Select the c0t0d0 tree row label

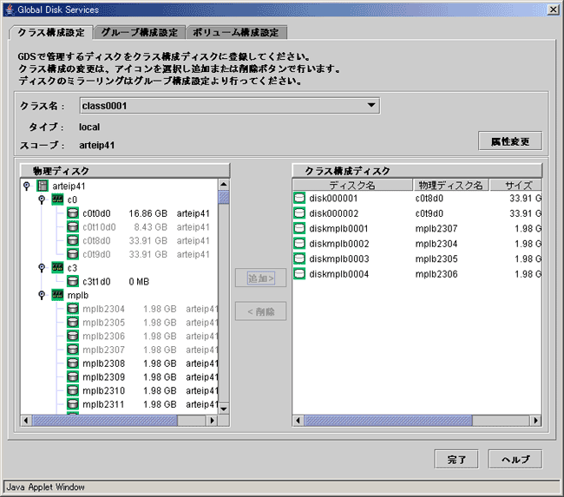point(96,213)
